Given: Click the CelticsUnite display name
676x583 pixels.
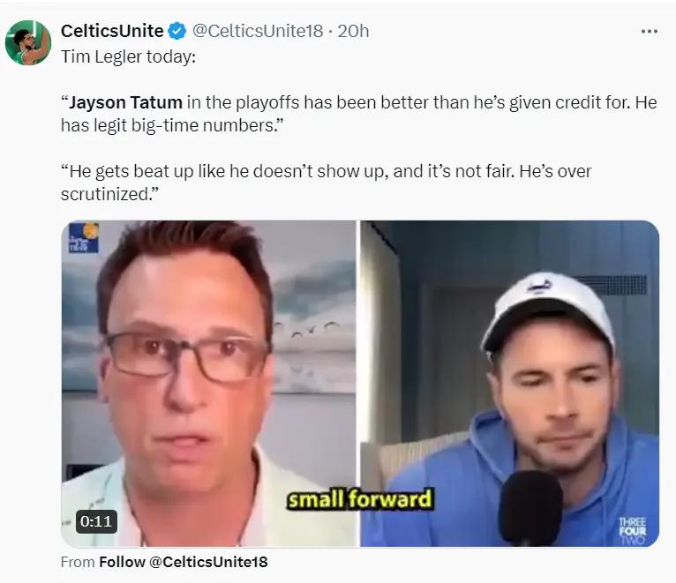Looking at the screenshot, I should (x=112, y=31).
